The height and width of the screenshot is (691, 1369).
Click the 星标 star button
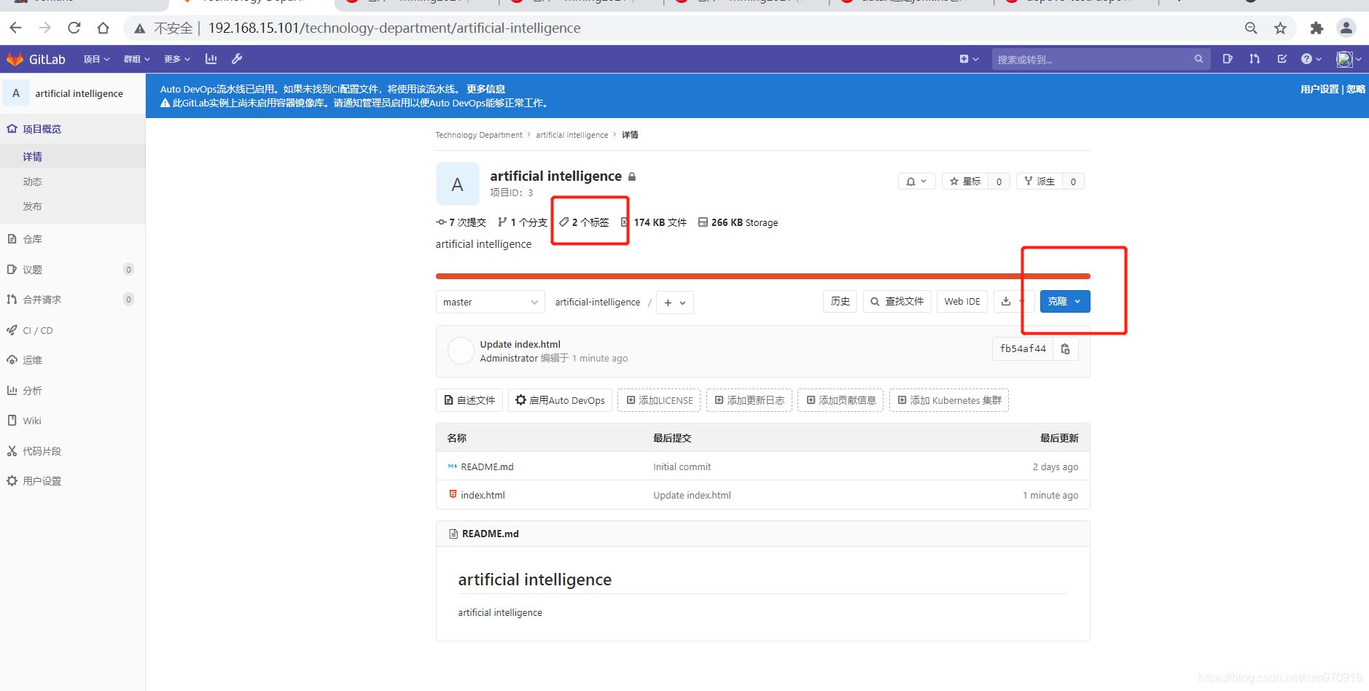[965, 181]
